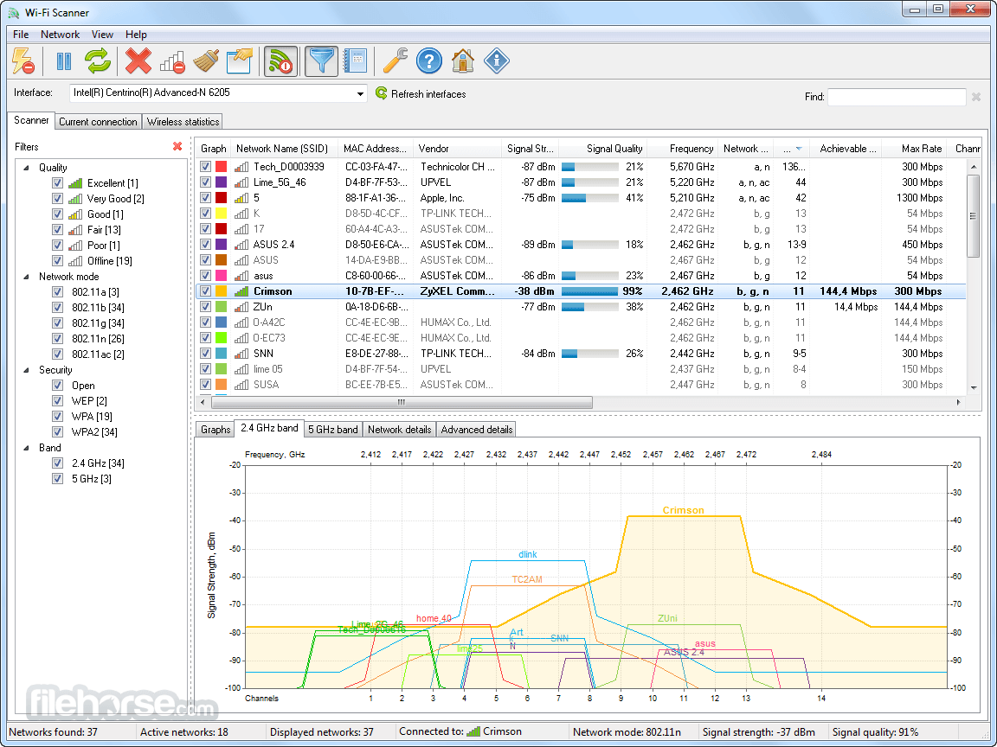997x747 pixels.
Task: Click the pause scanning toolbar icon
Action: coord(64,61)
